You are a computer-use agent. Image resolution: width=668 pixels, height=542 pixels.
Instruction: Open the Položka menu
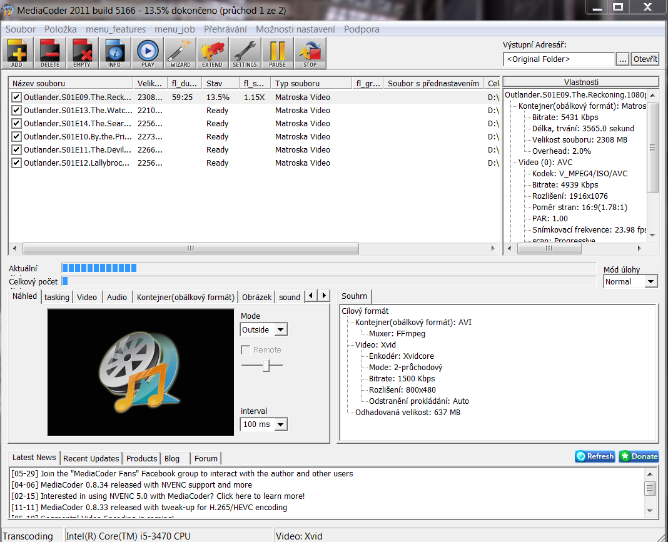click(x=61, y=29)
